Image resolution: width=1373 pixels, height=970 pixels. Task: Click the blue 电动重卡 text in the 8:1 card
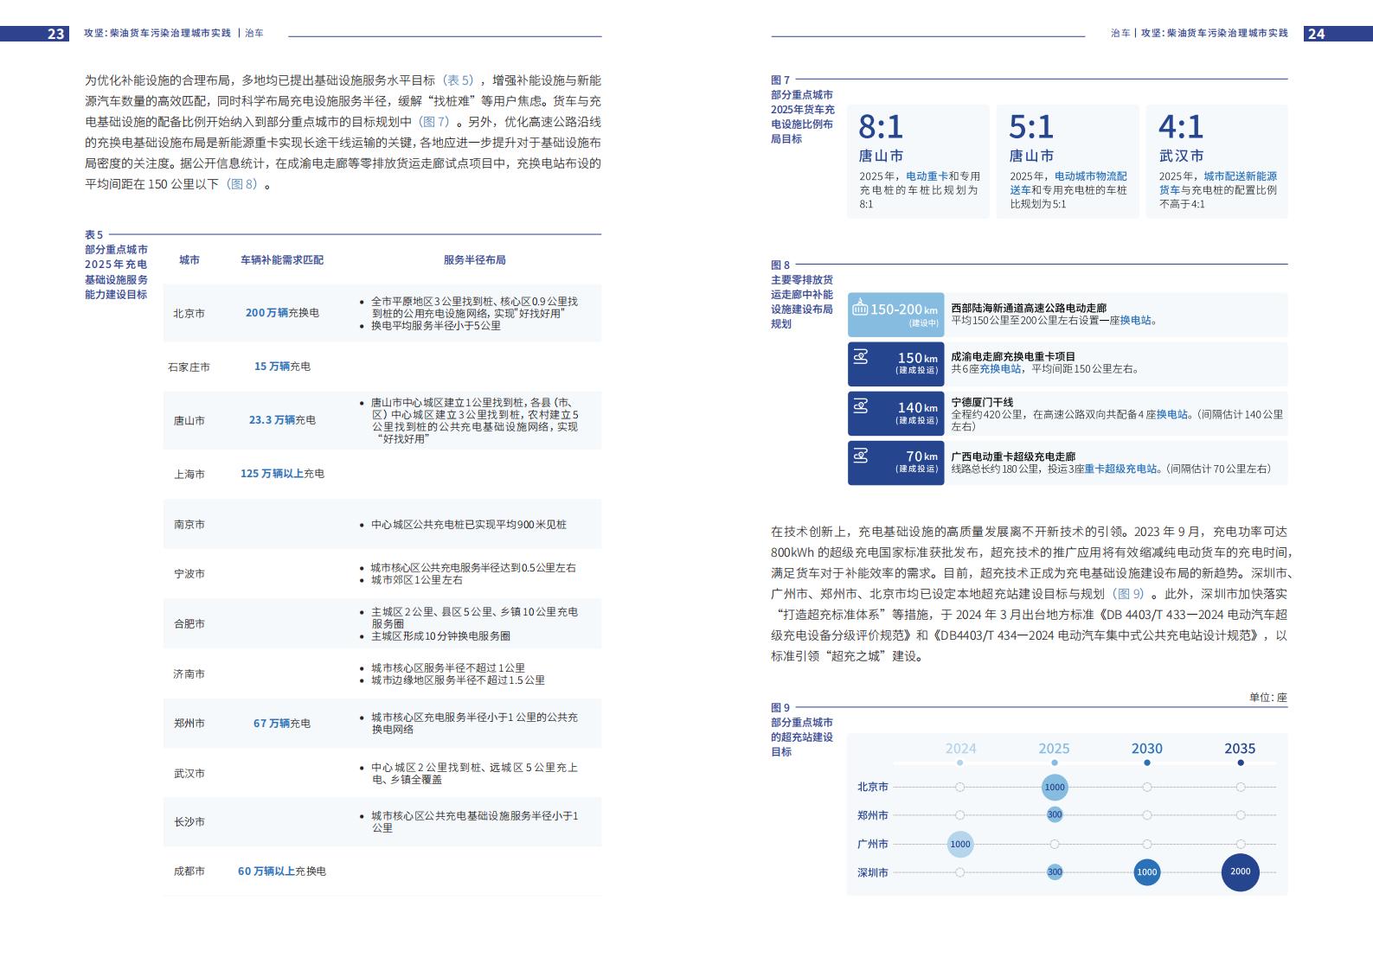pyautogui.click(x=927, y=176)
